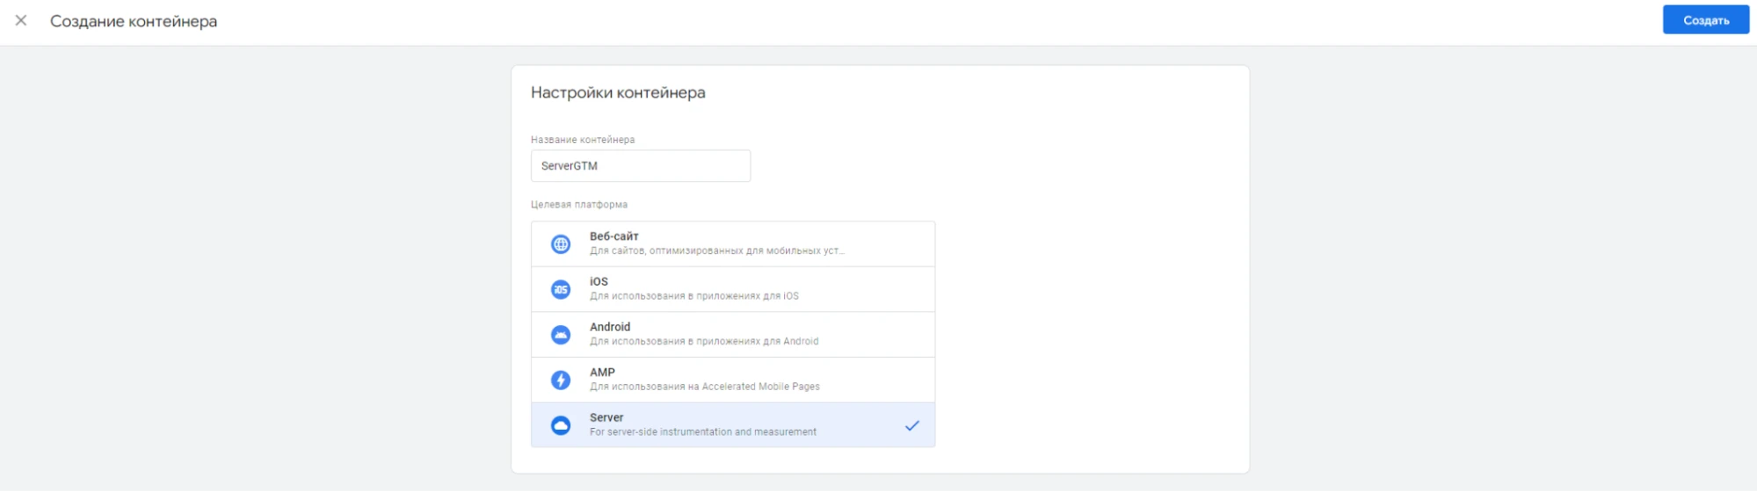
Task: Click the checkmark on Server row
Action: tap(911, 425)
